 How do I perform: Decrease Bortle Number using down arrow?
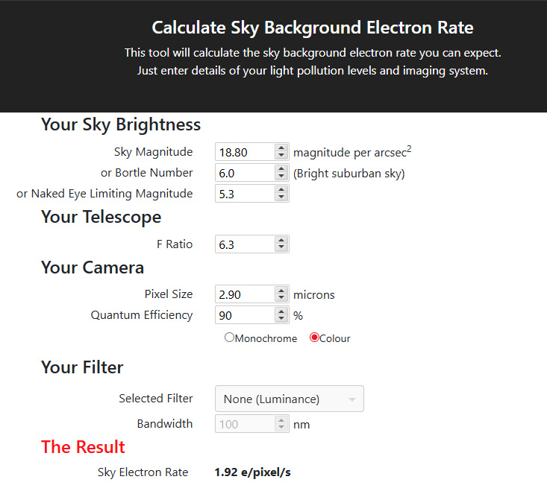pyautogui.click(x=281, y=177)
